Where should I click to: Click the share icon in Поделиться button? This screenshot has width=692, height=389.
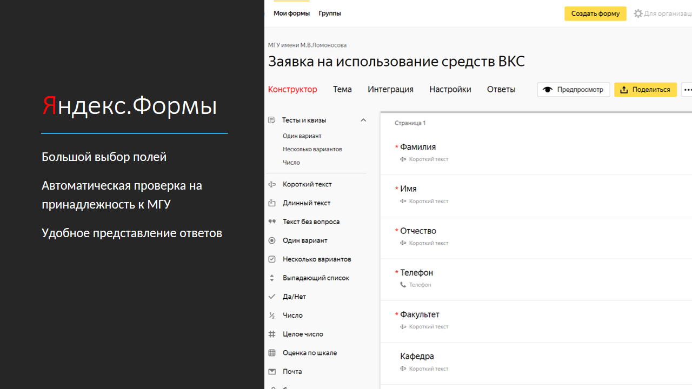coord(624,90)
